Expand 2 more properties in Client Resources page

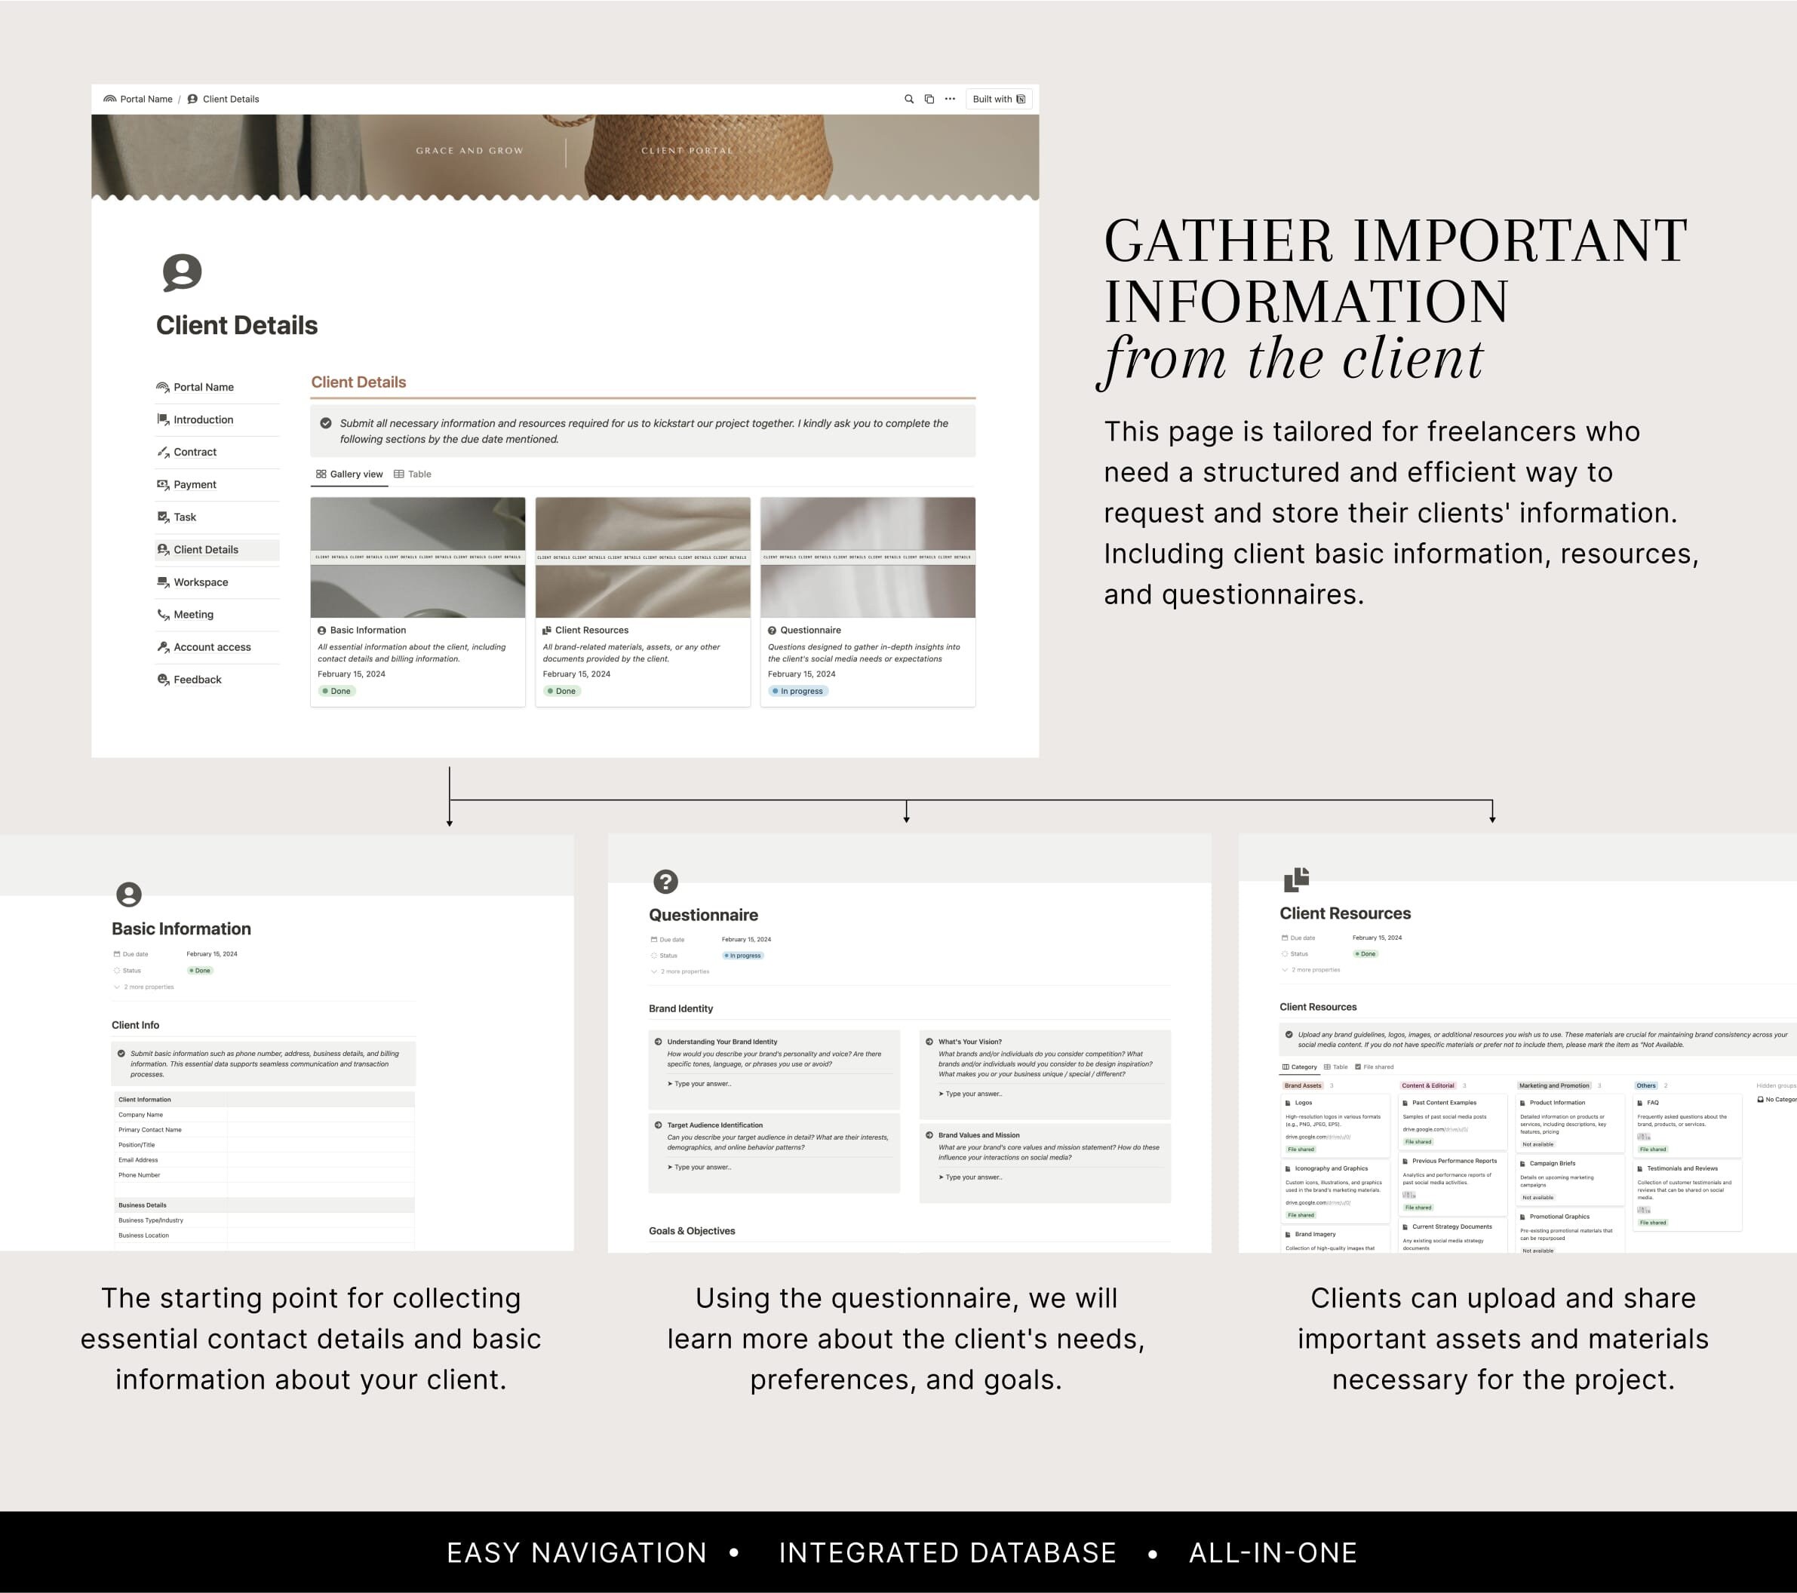click(x=1311, y=970)
